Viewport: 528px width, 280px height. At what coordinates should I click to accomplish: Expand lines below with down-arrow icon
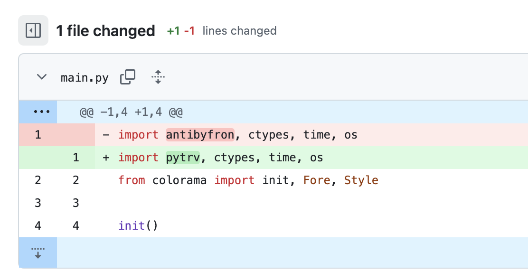[38, 252]
